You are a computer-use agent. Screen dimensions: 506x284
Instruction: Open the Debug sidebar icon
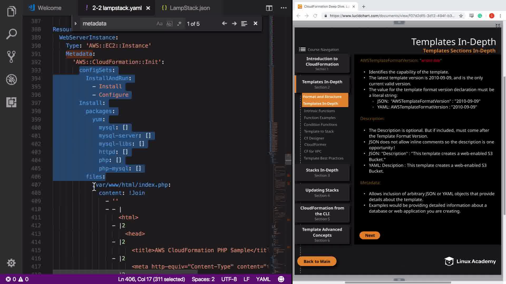(x=11, y=79)
